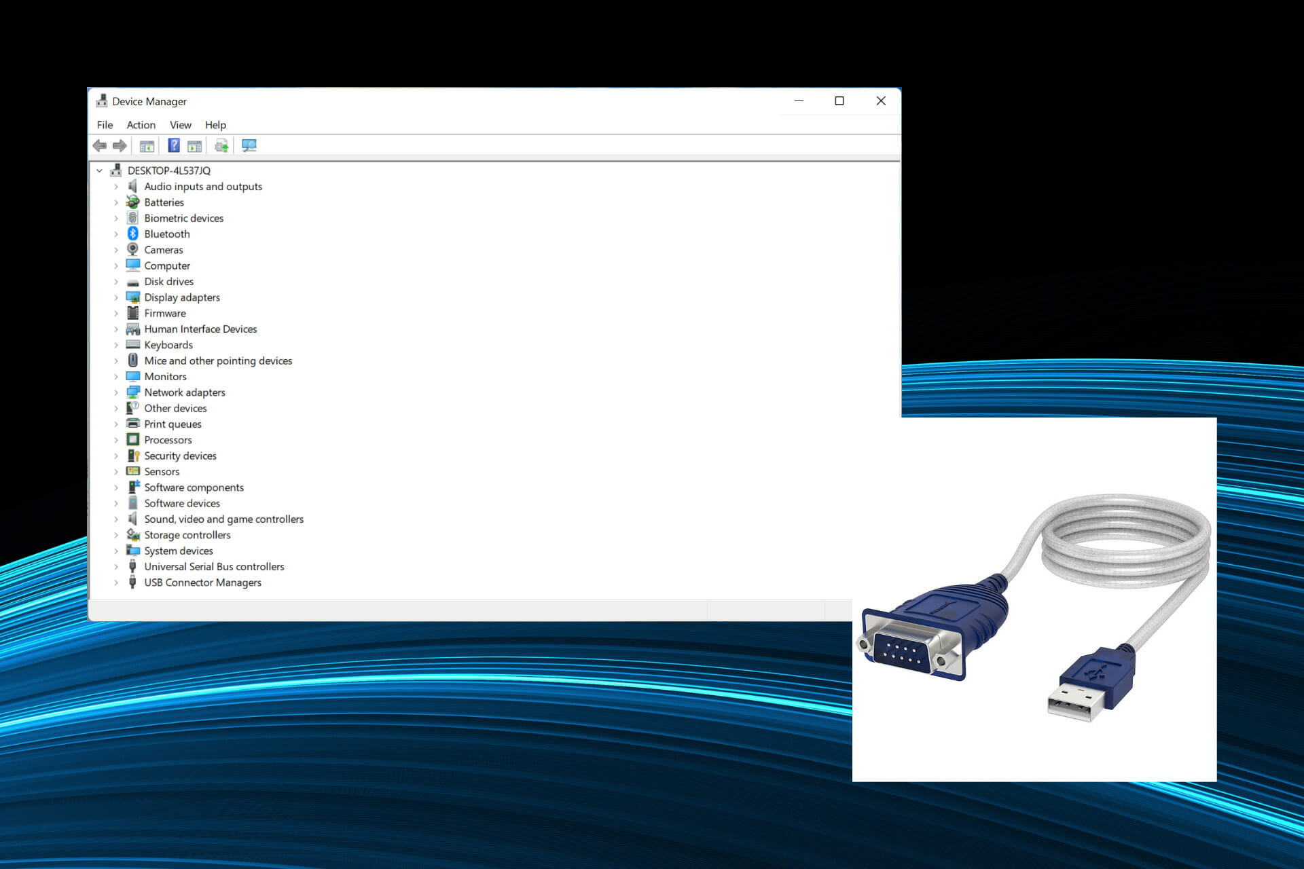Select the Software devices label
The height and width of the screenshot is (869, 1304).
[182, 503]
